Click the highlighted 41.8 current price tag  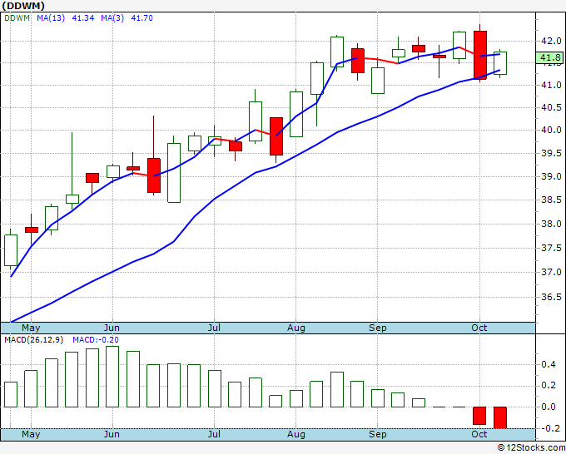point(549,57)
